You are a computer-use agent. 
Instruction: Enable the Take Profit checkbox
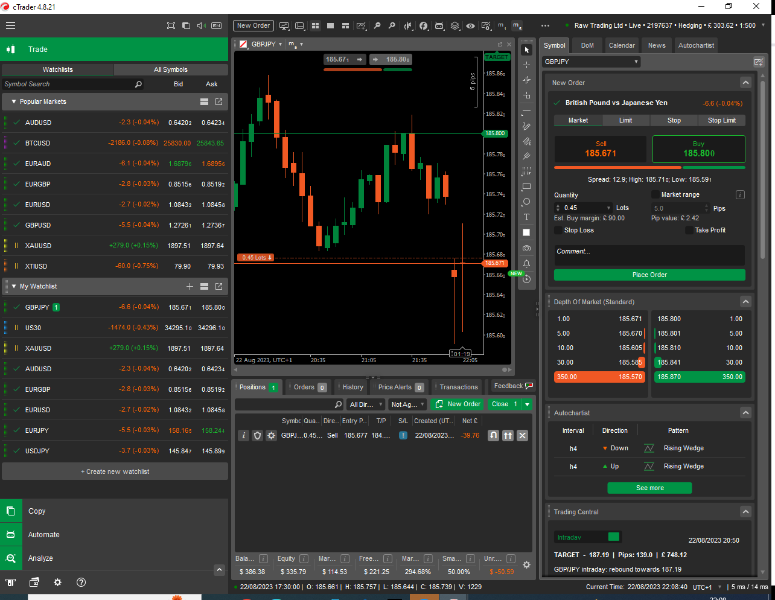(x=689, y=230)
